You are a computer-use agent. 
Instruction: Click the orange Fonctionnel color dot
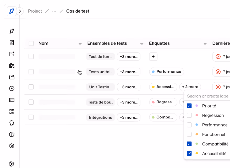(x=197, y=134)
